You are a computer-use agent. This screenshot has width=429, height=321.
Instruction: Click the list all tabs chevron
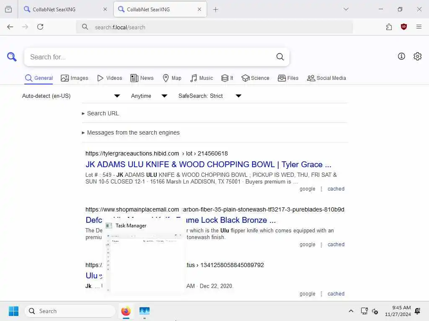coord(346,9)
